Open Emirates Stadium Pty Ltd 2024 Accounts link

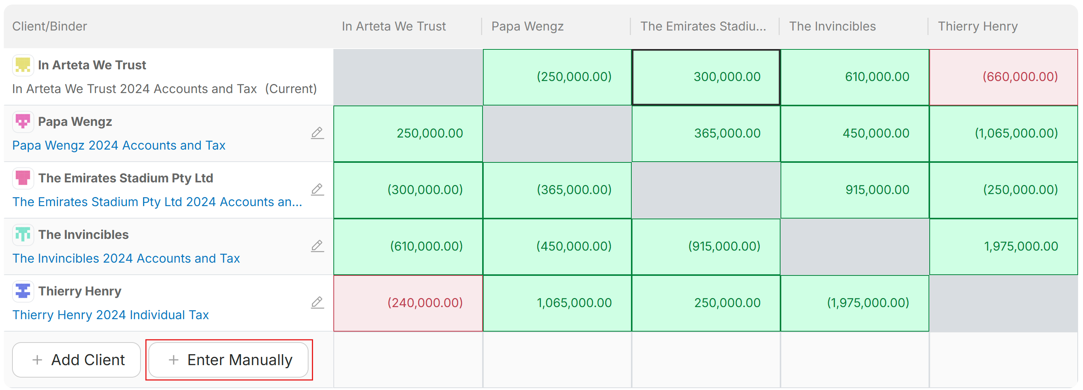(x=157, y=202)
